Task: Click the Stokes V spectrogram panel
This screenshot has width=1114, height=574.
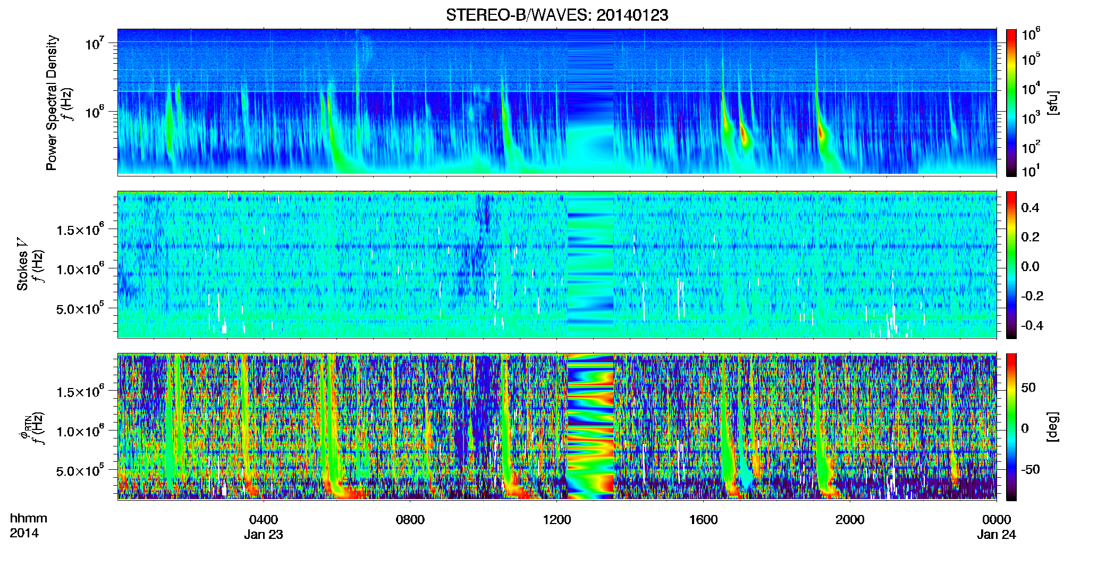Action: click(557, 264)
